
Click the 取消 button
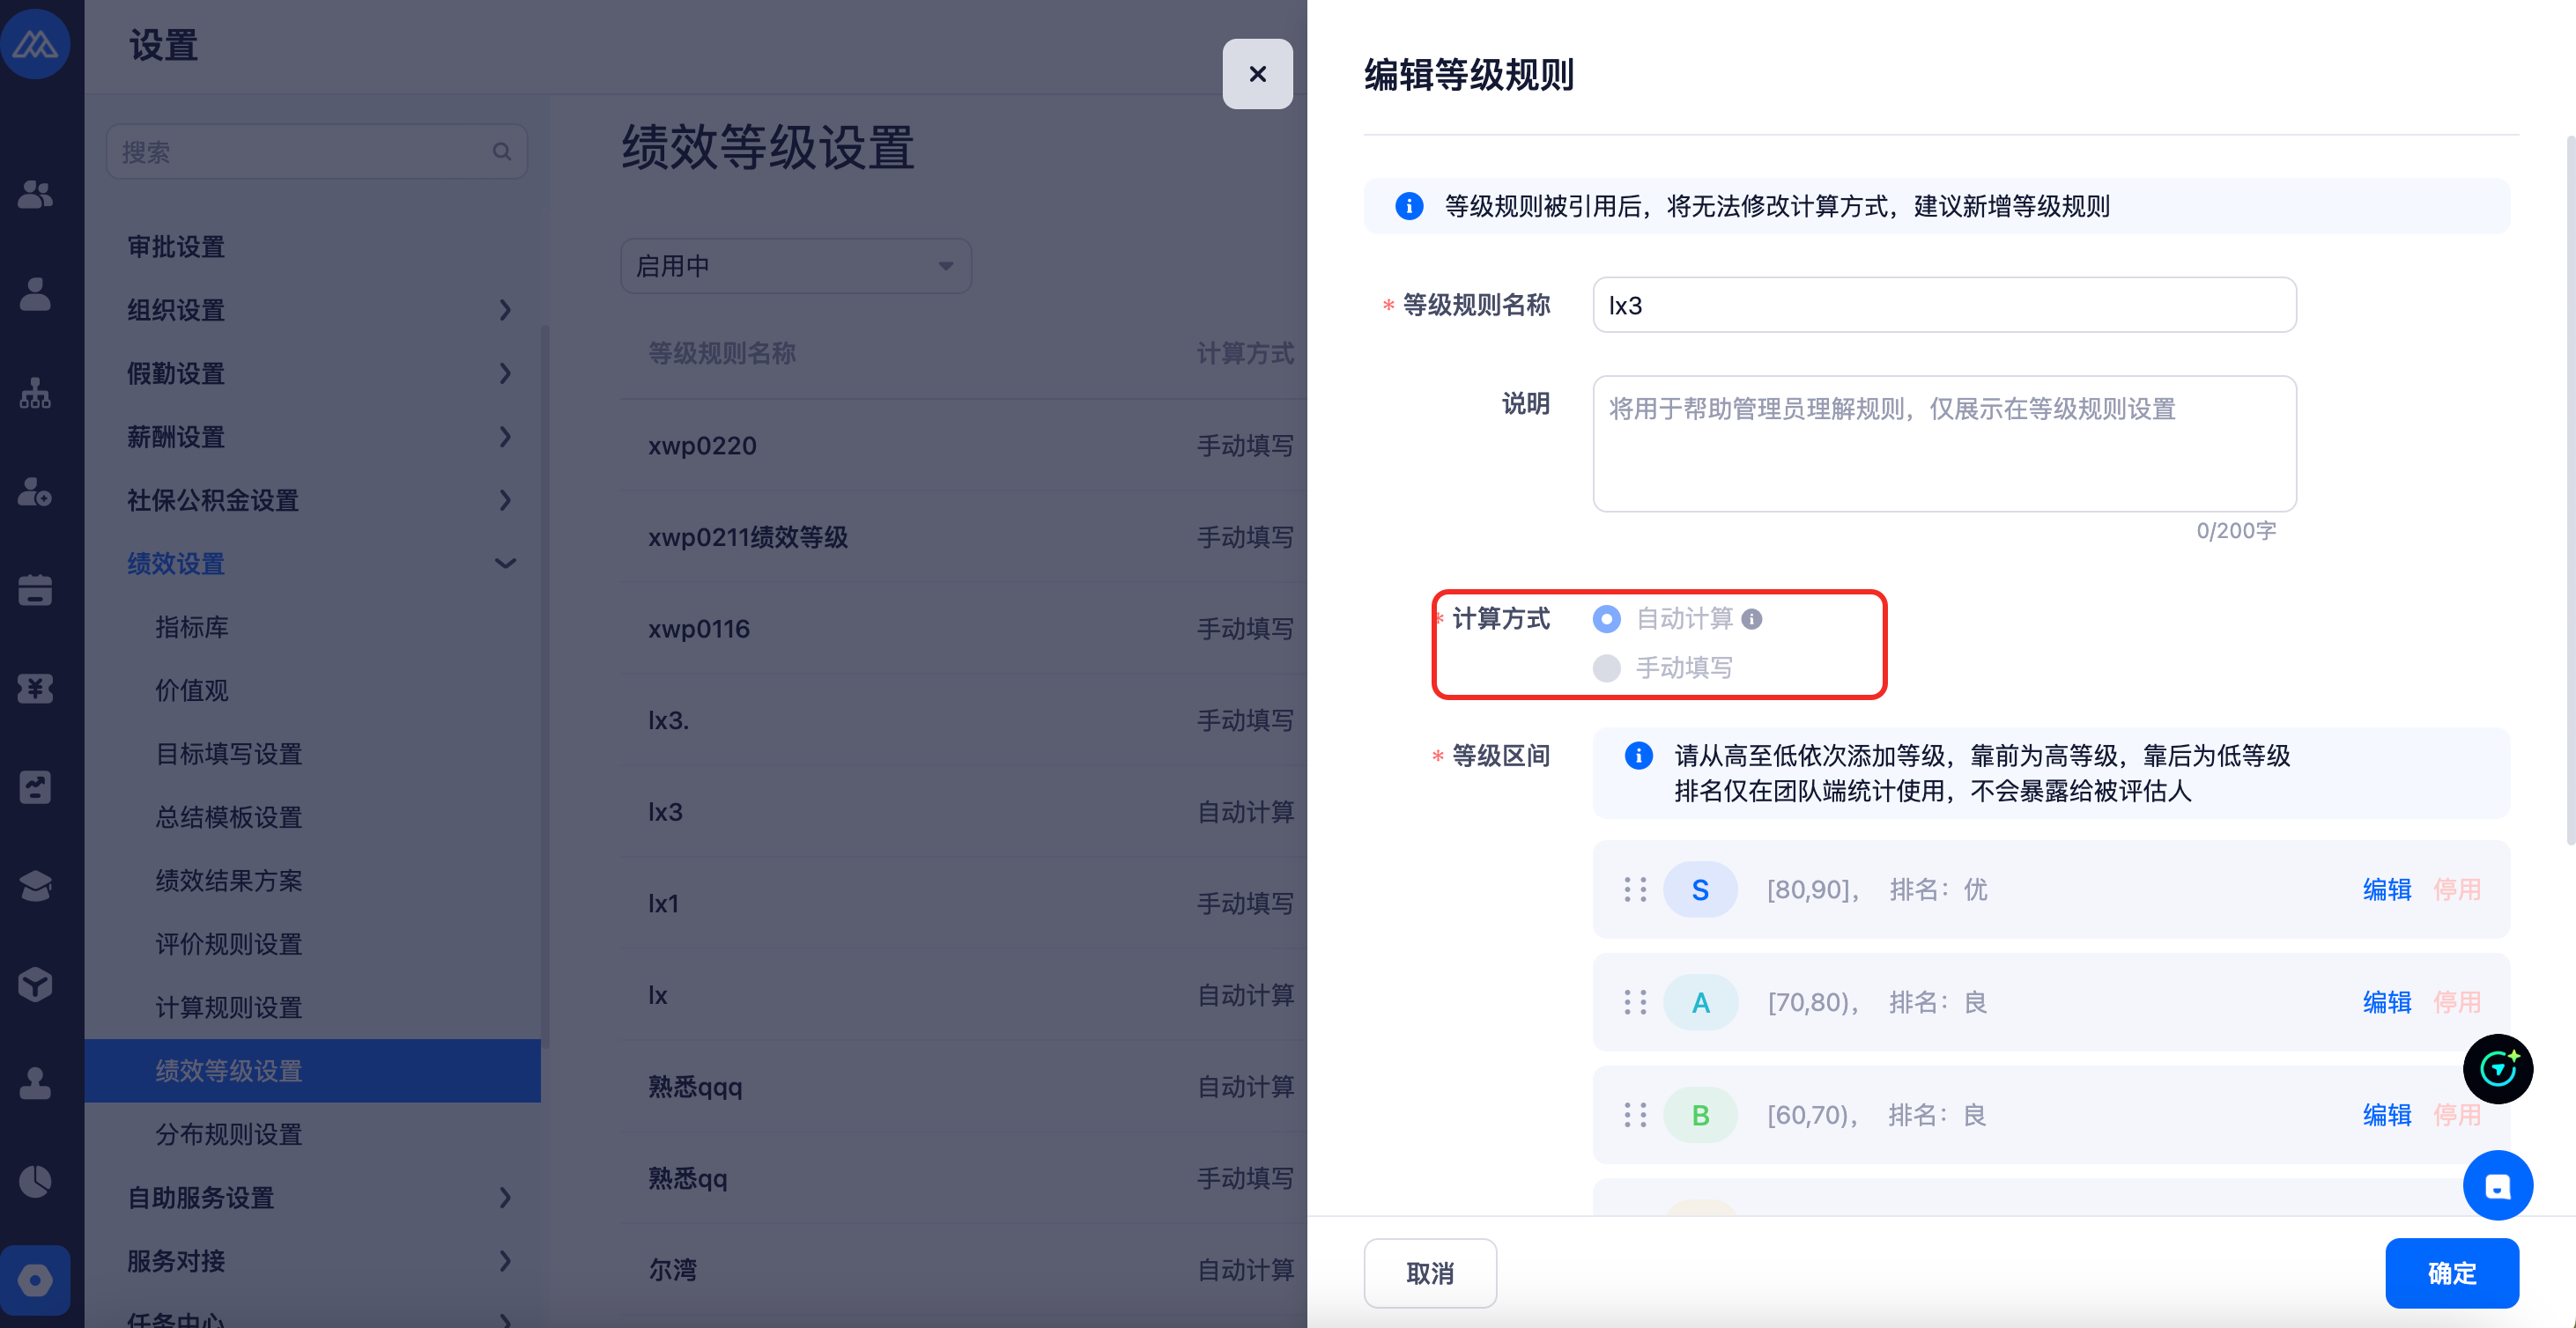click(x=1430, y=1273)
